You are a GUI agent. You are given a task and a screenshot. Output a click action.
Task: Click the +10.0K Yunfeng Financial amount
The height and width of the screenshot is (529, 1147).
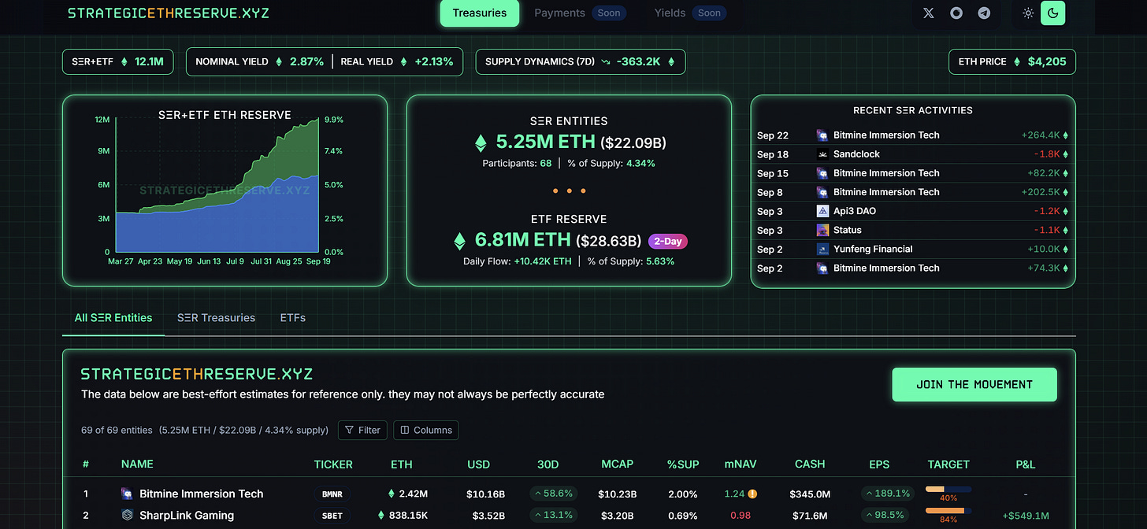[1042, 249]
